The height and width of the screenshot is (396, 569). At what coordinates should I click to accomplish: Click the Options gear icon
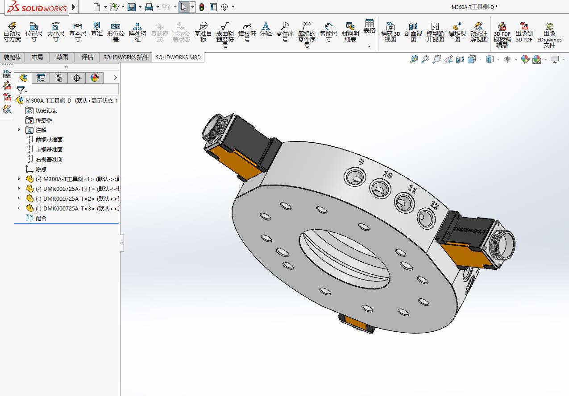click(x=224, y=7)
